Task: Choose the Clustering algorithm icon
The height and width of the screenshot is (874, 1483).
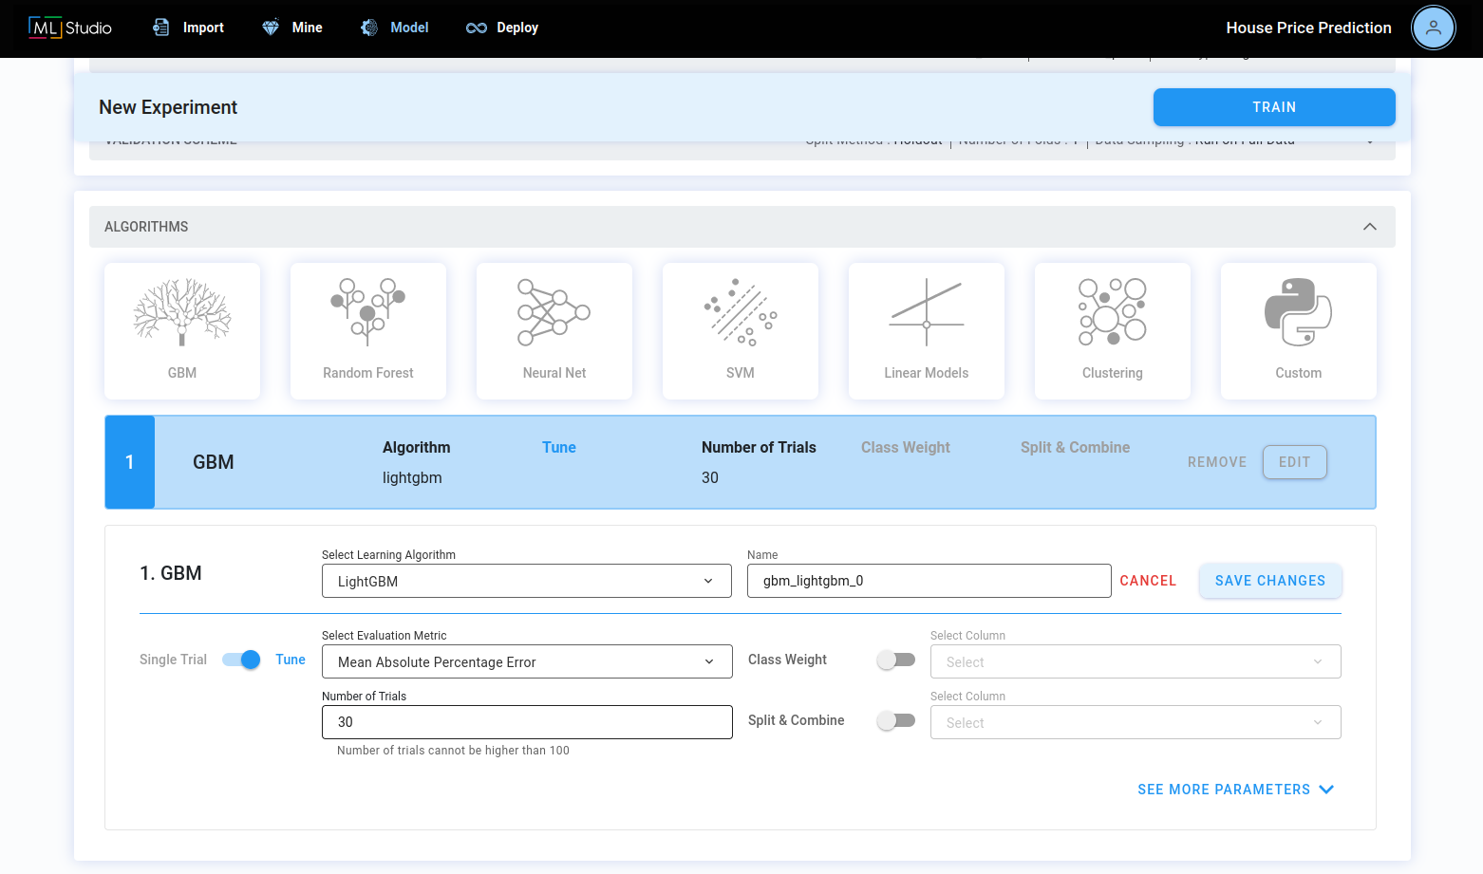Action: pos(1113,312)
